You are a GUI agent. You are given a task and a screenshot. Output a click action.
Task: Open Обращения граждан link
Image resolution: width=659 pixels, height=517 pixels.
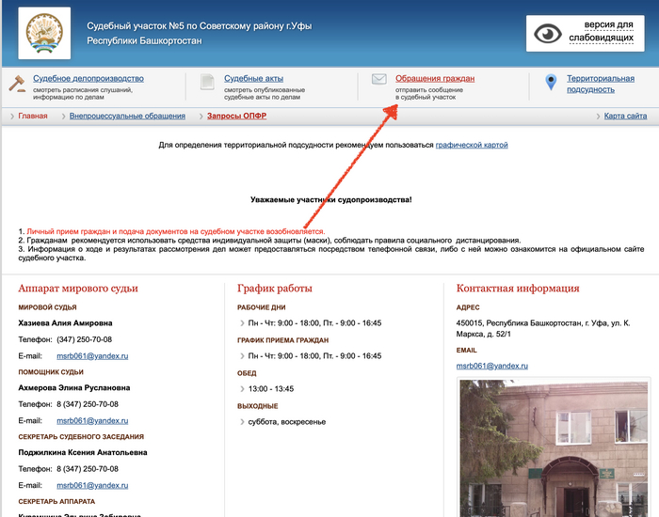pos(435,78)
